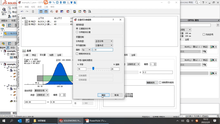220x124 pixels.
Task: Click the 编辑规则... button
Action: pyautogui.click(x=152, y=83)
